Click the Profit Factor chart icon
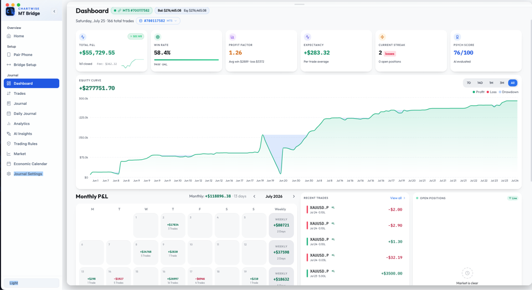Viewport: 532px width, 290px height. click(232, 37)
